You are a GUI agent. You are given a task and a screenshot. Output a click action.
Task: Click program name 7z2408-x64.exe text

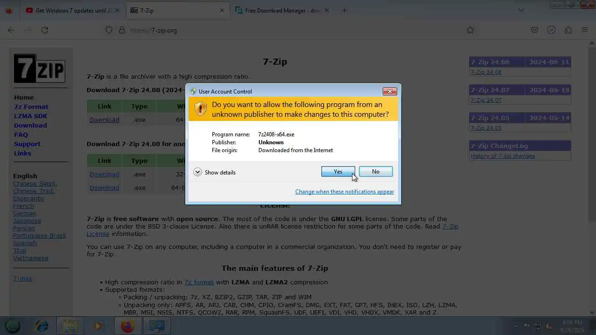pos(276,134)
